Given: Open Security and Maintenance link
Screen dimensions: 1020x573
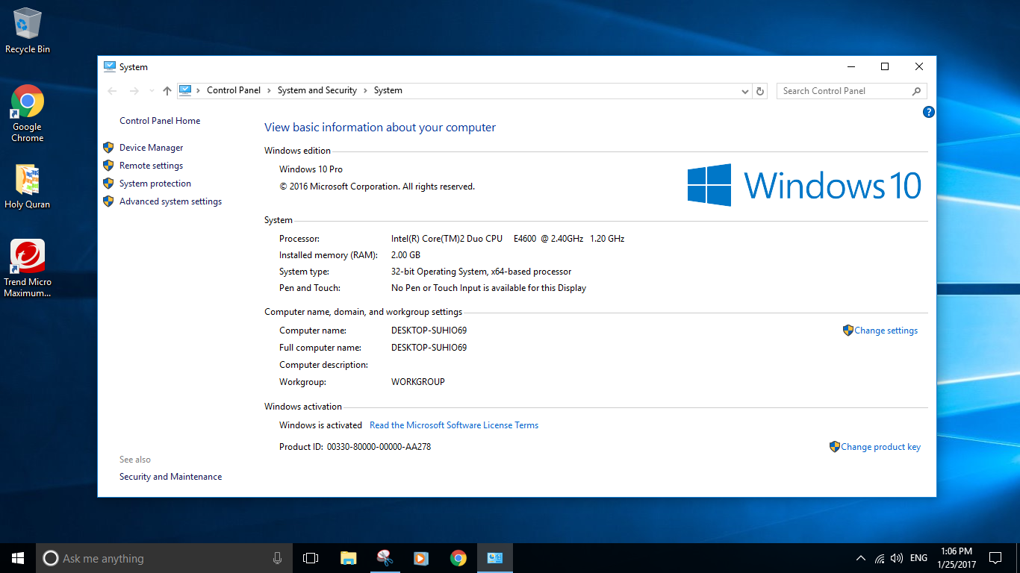Looking at the screenshot, I should click(170, 477).
